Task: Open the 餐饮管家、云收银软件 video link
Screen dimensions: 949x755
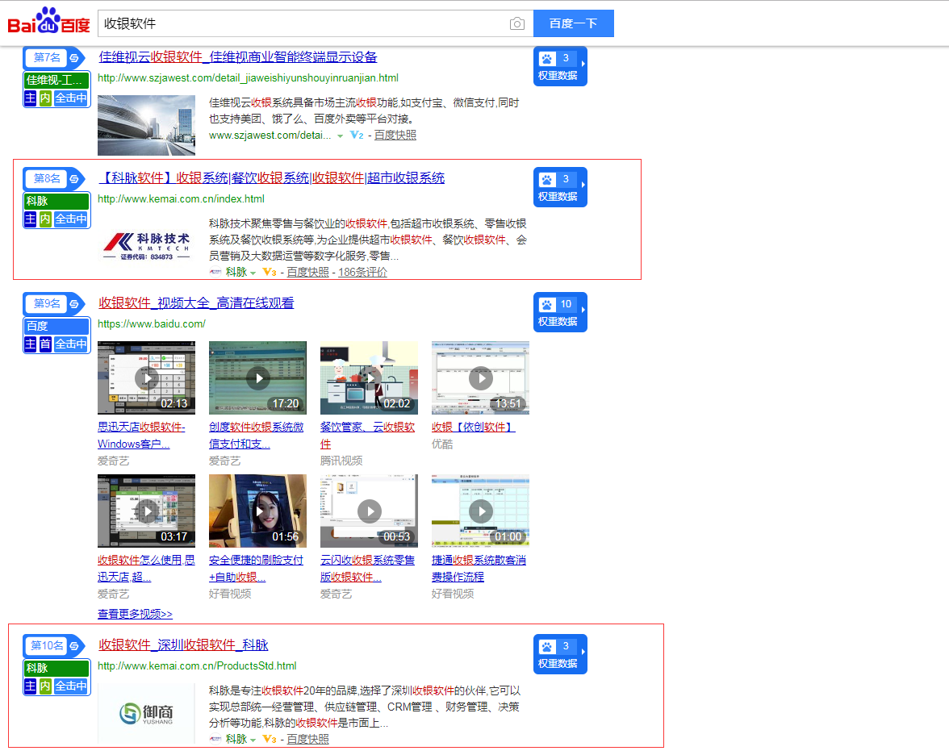Action: 368,436
